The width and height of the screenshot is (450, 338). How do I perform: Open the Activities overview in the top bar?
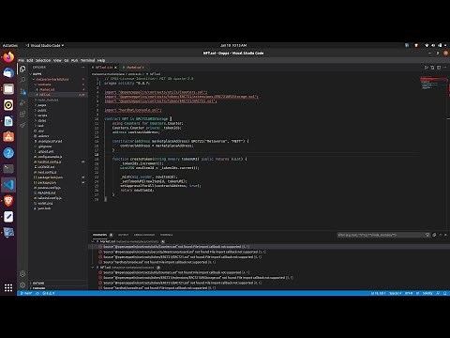(x=10, y=45)
